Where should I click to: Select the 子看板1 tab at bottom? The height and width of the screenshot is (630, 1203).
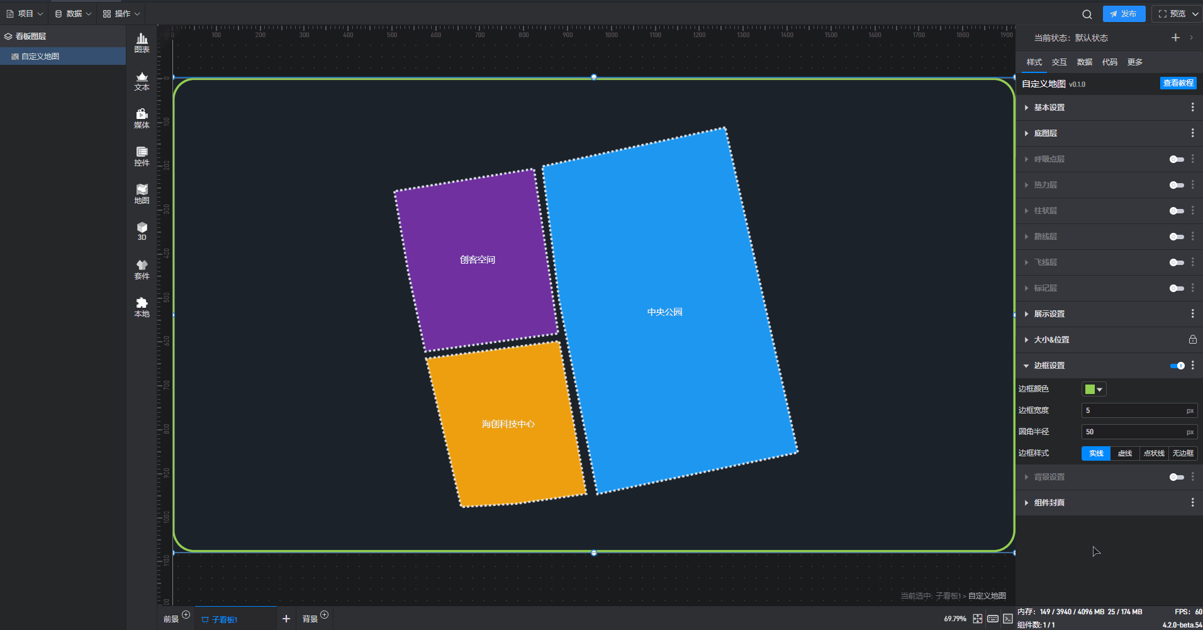click(235, 619)
